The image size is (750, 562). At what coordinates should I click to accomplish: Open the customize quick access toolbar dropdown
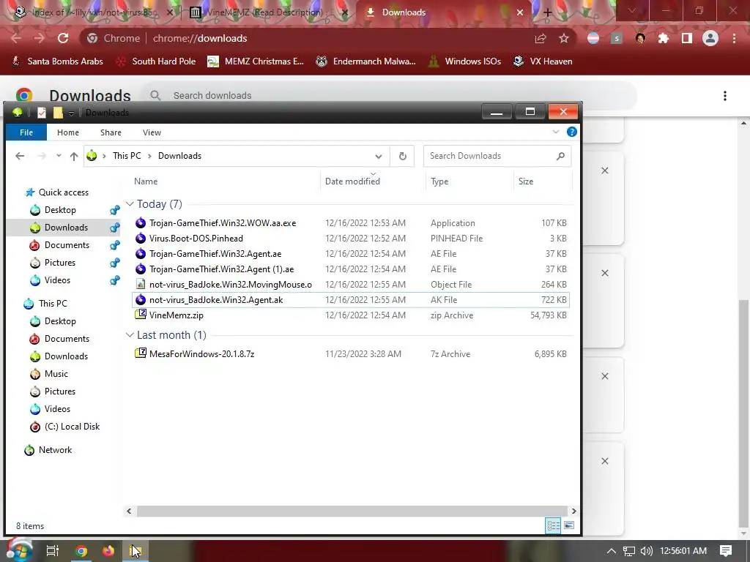[x=71, y=113]
